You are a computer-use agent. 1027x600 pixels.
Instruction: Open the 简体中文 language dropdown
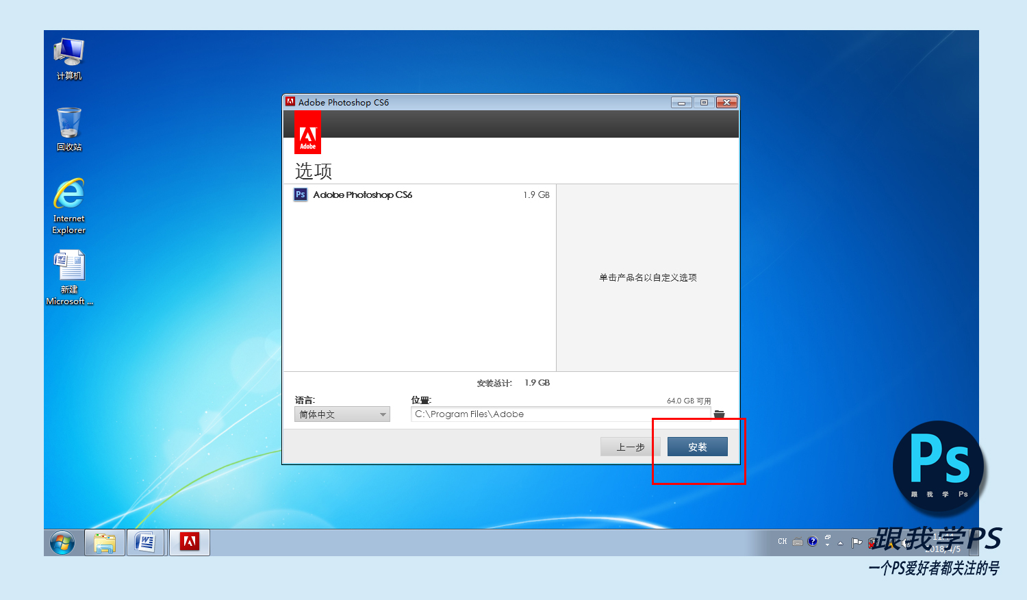[x=342, y=414]
